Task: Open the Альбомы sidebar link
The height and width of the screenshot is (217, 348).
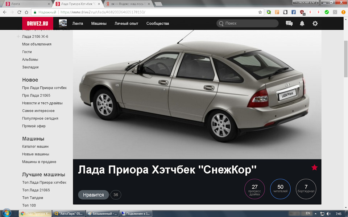Action: click(x=30, y=60)
